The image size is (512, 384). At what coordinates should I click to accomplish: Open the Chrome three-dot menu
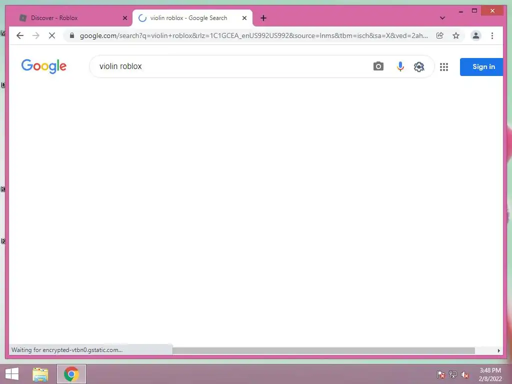pos(492,35)
